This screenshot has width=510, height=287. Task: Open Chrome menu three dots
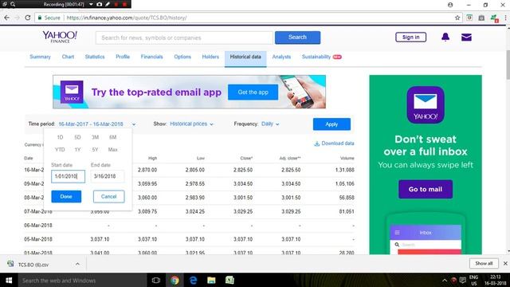tap(505, 18)
